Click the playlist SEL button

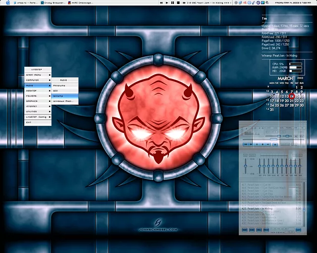(x=259, y=230)
